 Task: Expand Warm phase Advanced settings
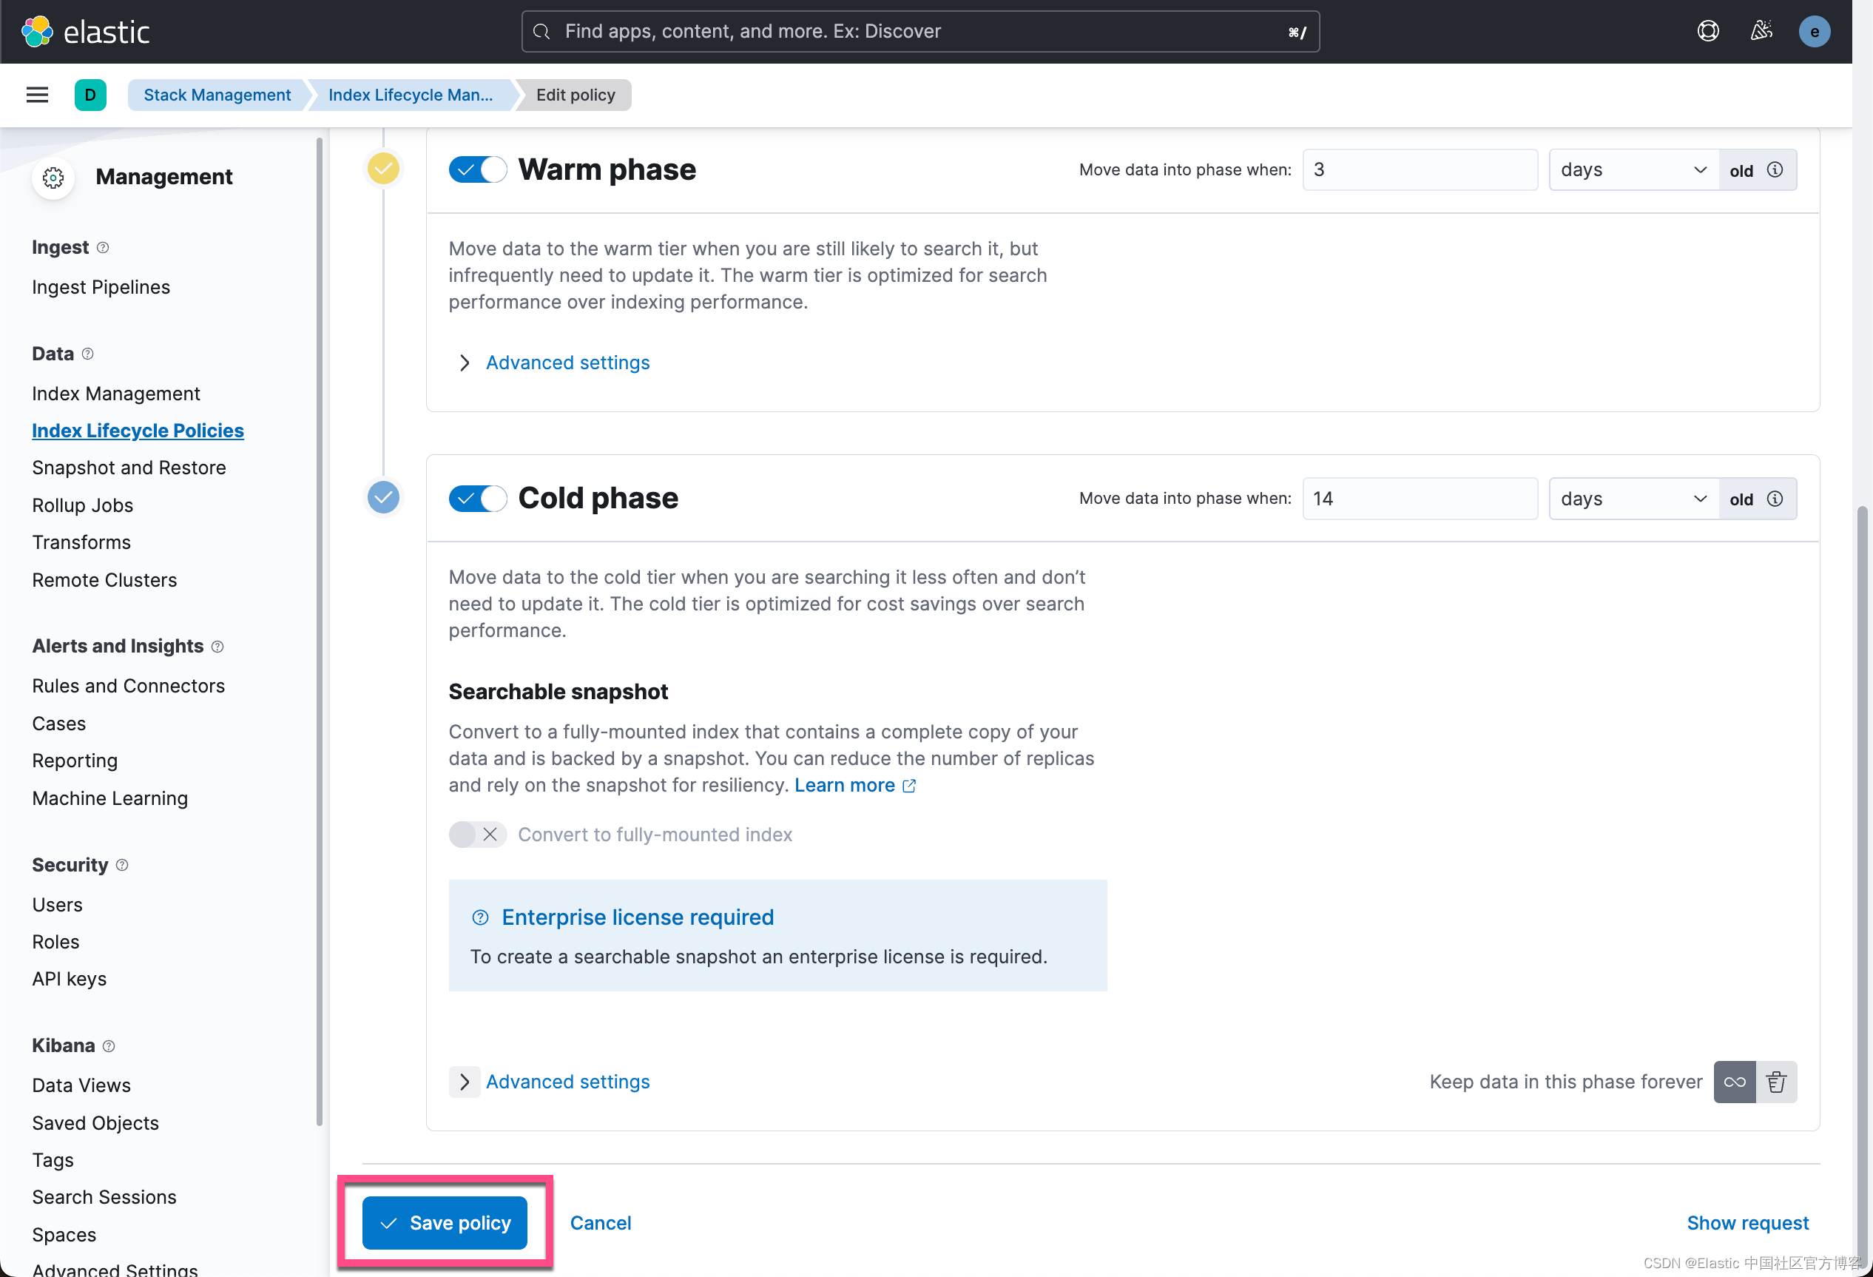(567, 363)
